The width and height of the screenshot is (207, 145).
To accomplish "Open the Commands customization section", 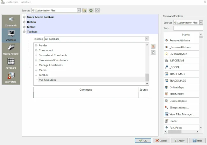I will [11, 21].
